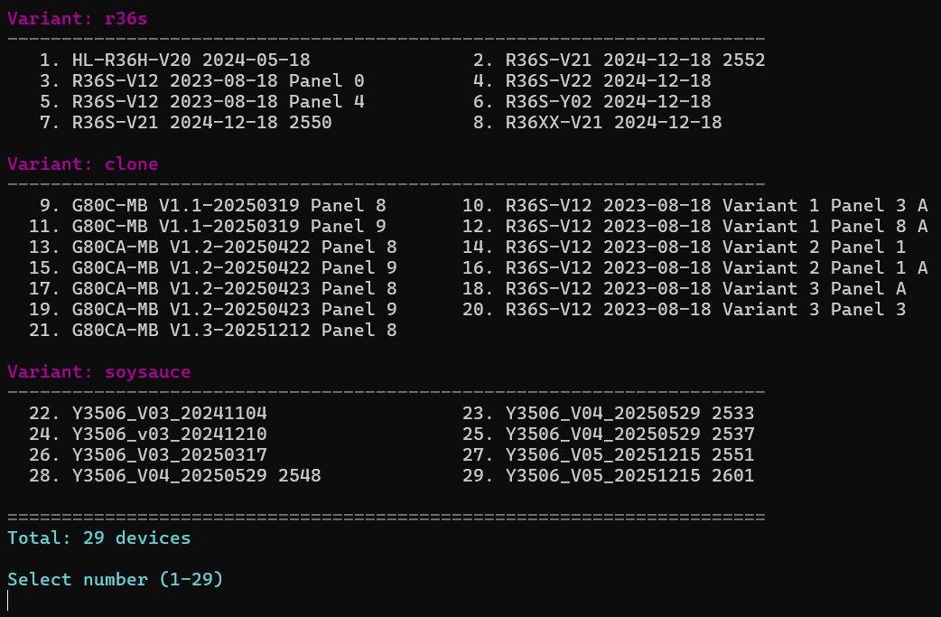941x617 pixels.
Task: Click entry 8 R36XX-V21 2024-12-18
Action: [x=597, y=123]
